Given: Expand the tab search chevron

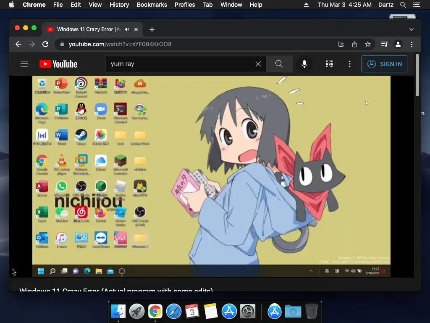Looking at the screenshot, I should (x=412, y=29).
